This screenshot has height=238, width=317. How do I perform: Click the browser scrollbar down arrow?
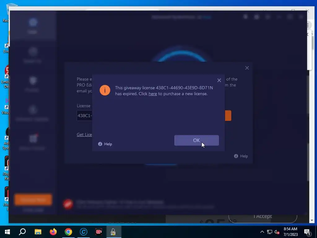point(311,220)
